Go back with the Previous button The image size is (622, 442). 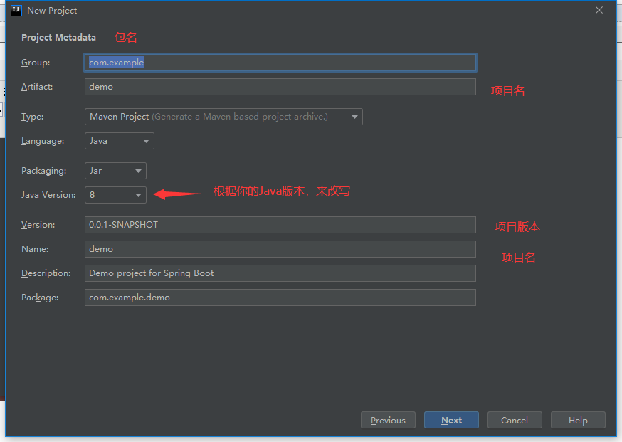point(388,420)
